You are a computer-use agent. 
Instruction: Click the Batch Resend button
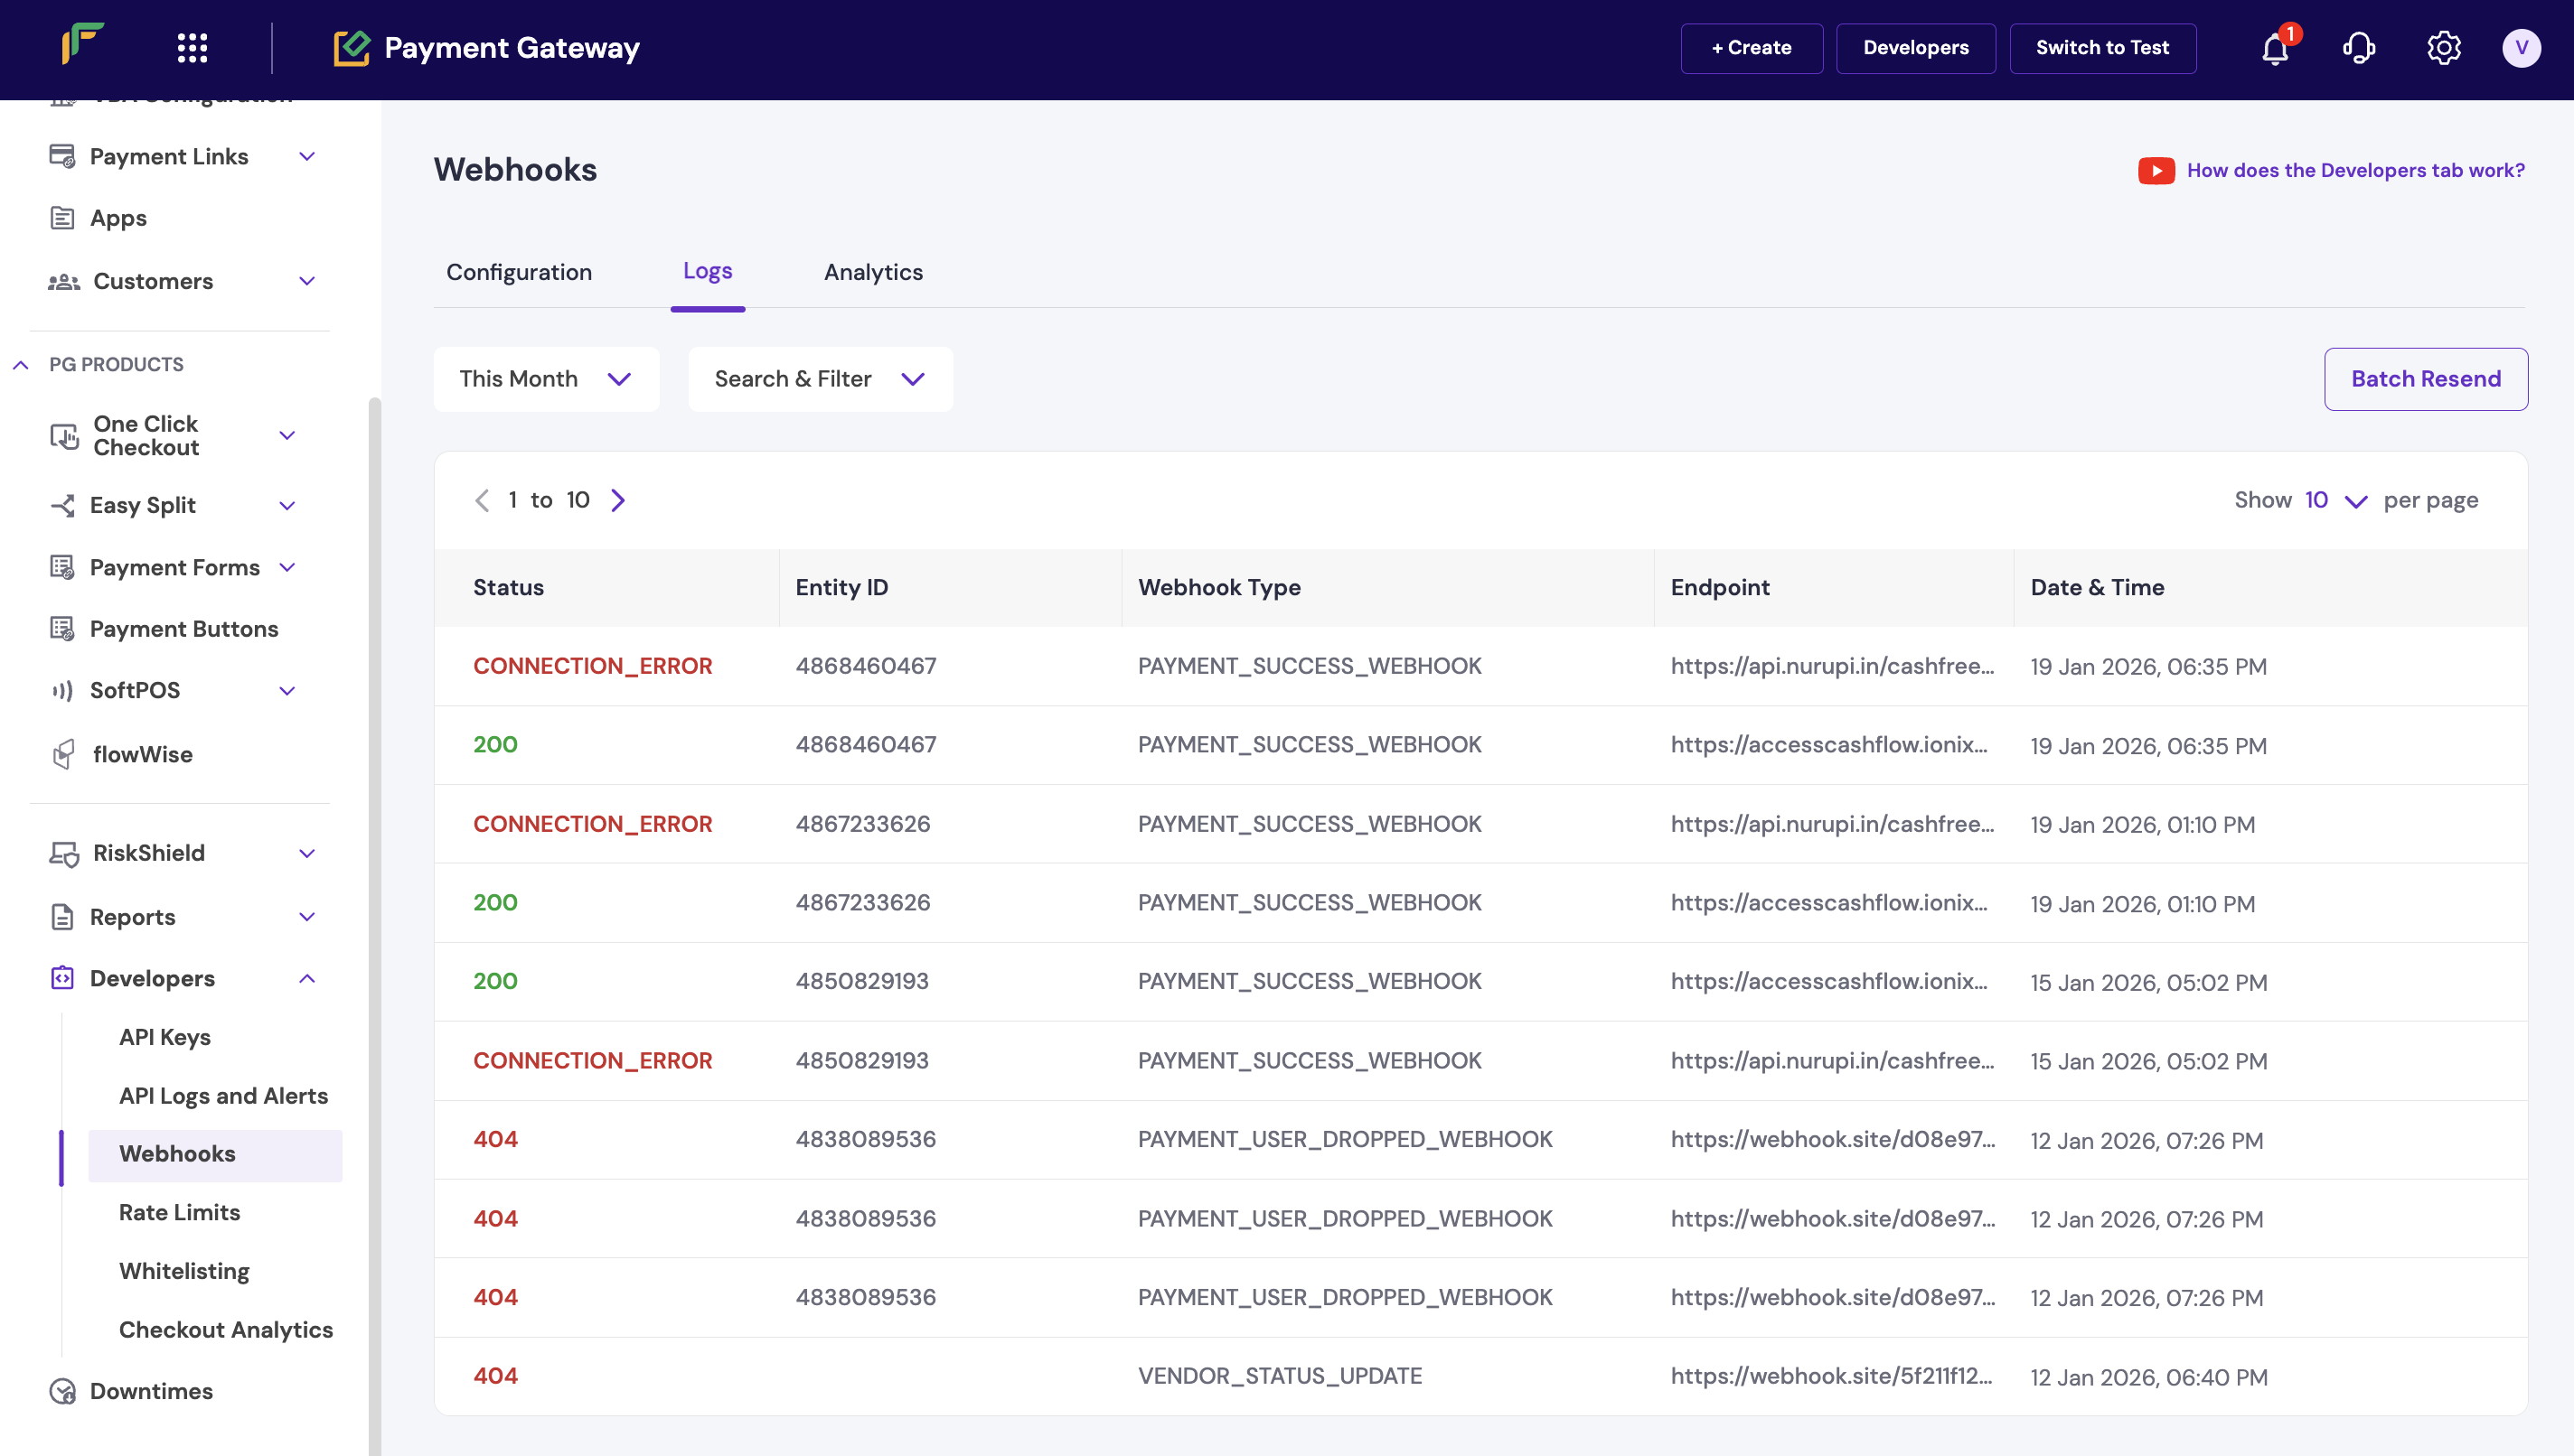(x=2425, y=379)
